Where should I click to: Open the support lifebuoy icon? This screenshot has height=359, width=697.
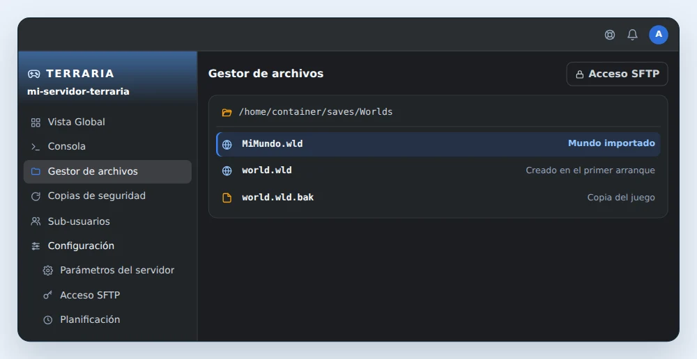(x=610, y=35)
